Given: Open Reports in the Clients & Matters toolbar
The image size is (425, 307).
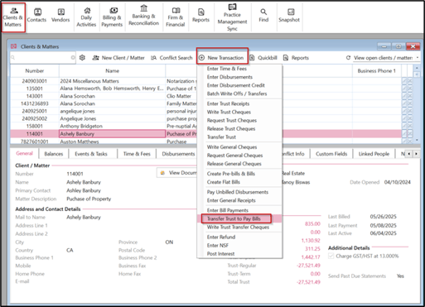Looking at the screenshot, I should click(296, 58).
